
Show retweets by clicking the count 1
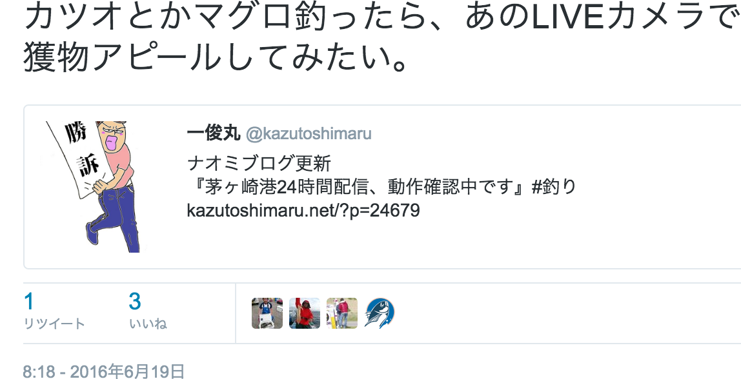pyautogui.click(x=29, y=302)
